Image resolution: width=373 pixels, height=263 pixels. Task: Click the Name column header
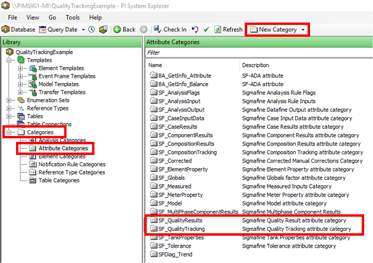155,65
